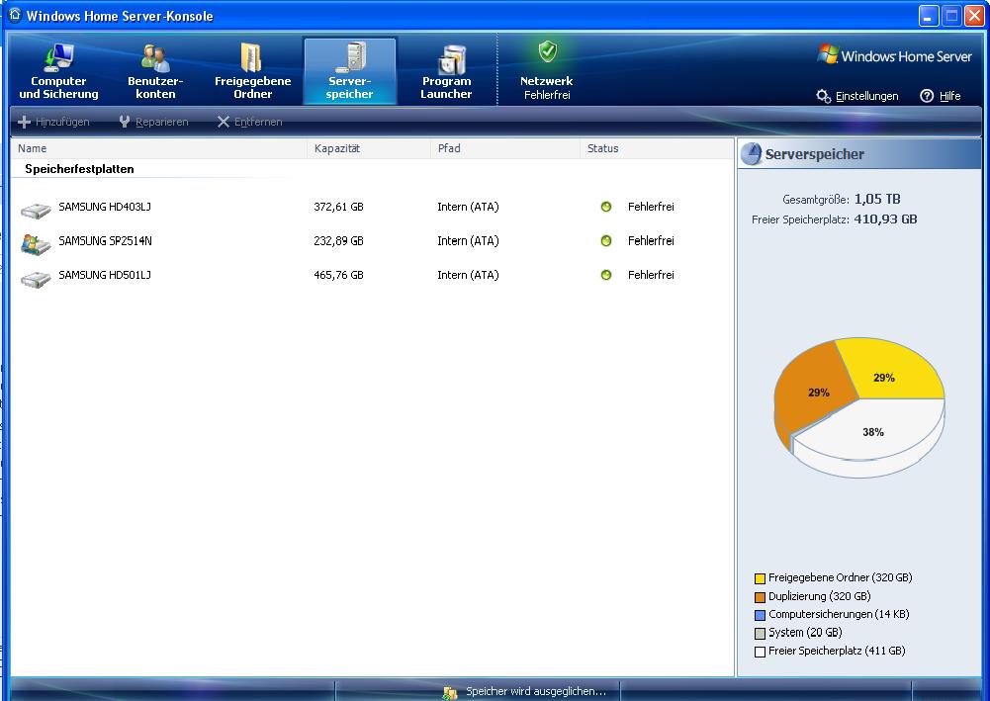Click the SAMSUNG HD501LJ drive icon
This screenshot has height=701, width=990.
tap(36, 278)
